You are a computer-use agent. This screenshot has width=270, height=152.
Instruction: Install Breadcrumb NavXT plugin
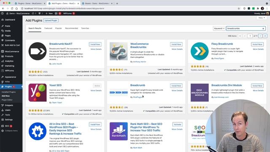tap(95, 44)
